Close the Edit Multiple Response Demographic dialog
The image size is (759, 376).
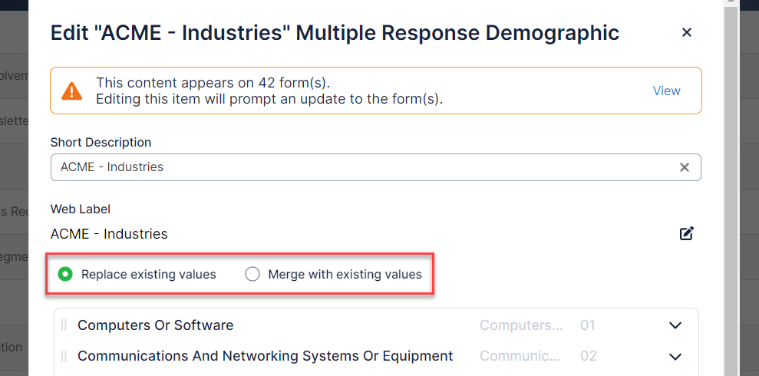687,32
